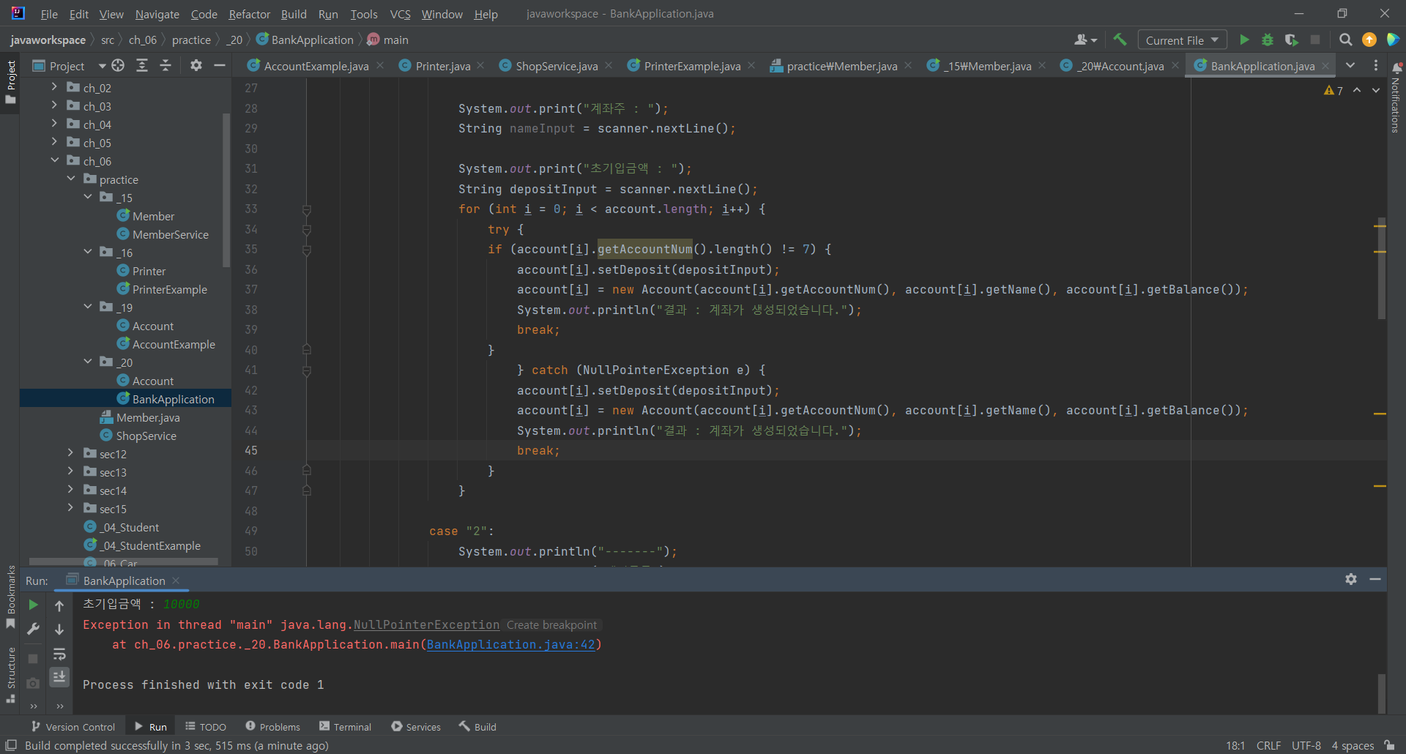Go to previous highlighted error arrow
The width and height of the screenshot is (1406, 754).
1357,90
